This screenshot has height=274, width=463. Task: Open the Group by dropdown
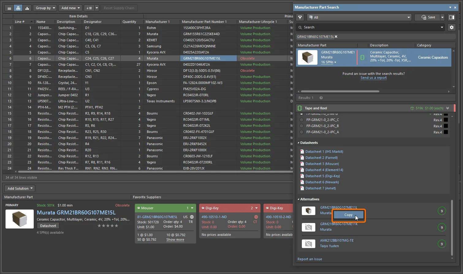(45, 8)
